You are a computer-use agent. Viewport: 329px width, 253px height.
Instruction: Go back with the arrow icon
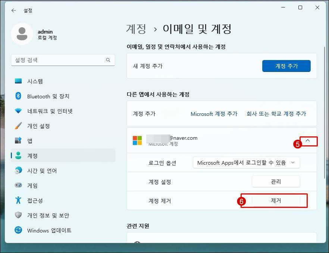pos(14,10)
